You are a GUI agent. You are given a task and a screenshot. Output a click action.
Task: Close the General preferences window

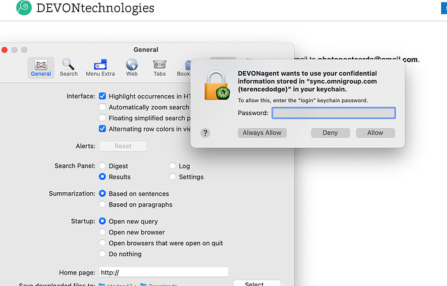click(5, 50)
